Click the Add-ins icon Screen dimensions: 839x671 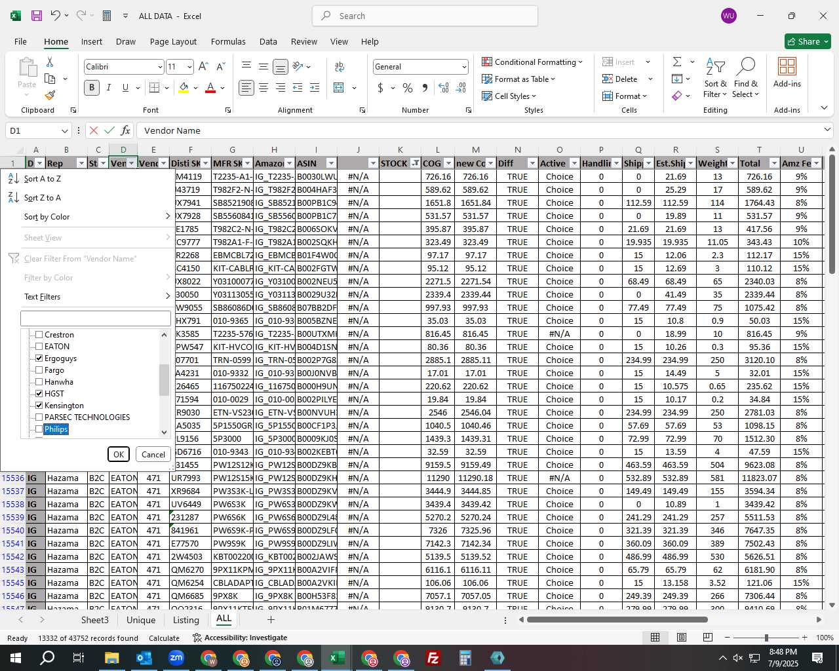click(x=787, y=73)
